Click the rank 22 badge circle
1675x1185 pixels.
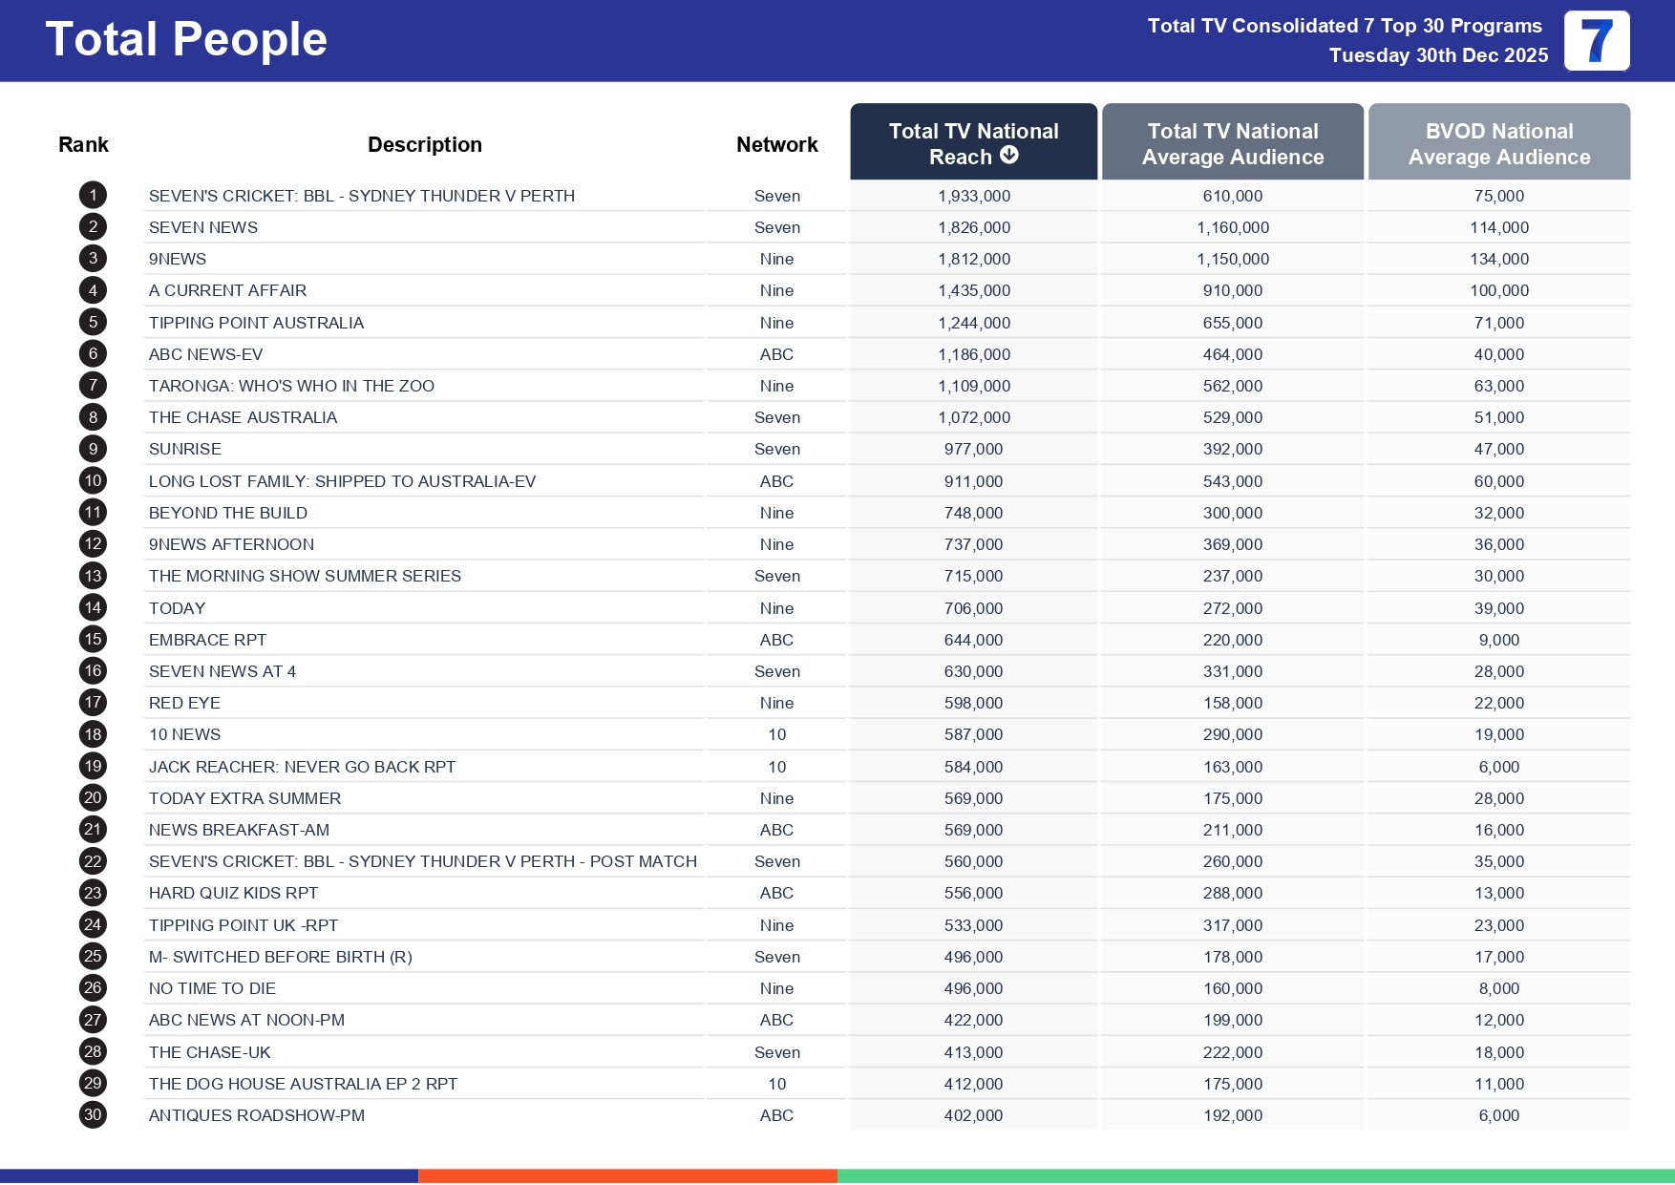[x=92, y=861]
